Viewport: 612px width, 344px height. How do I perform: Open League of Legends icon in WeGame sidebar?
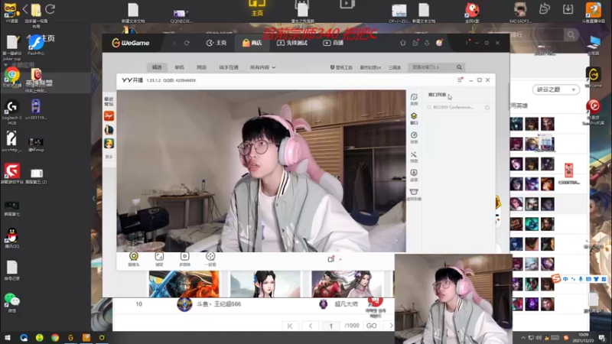[x=109, y=129]
